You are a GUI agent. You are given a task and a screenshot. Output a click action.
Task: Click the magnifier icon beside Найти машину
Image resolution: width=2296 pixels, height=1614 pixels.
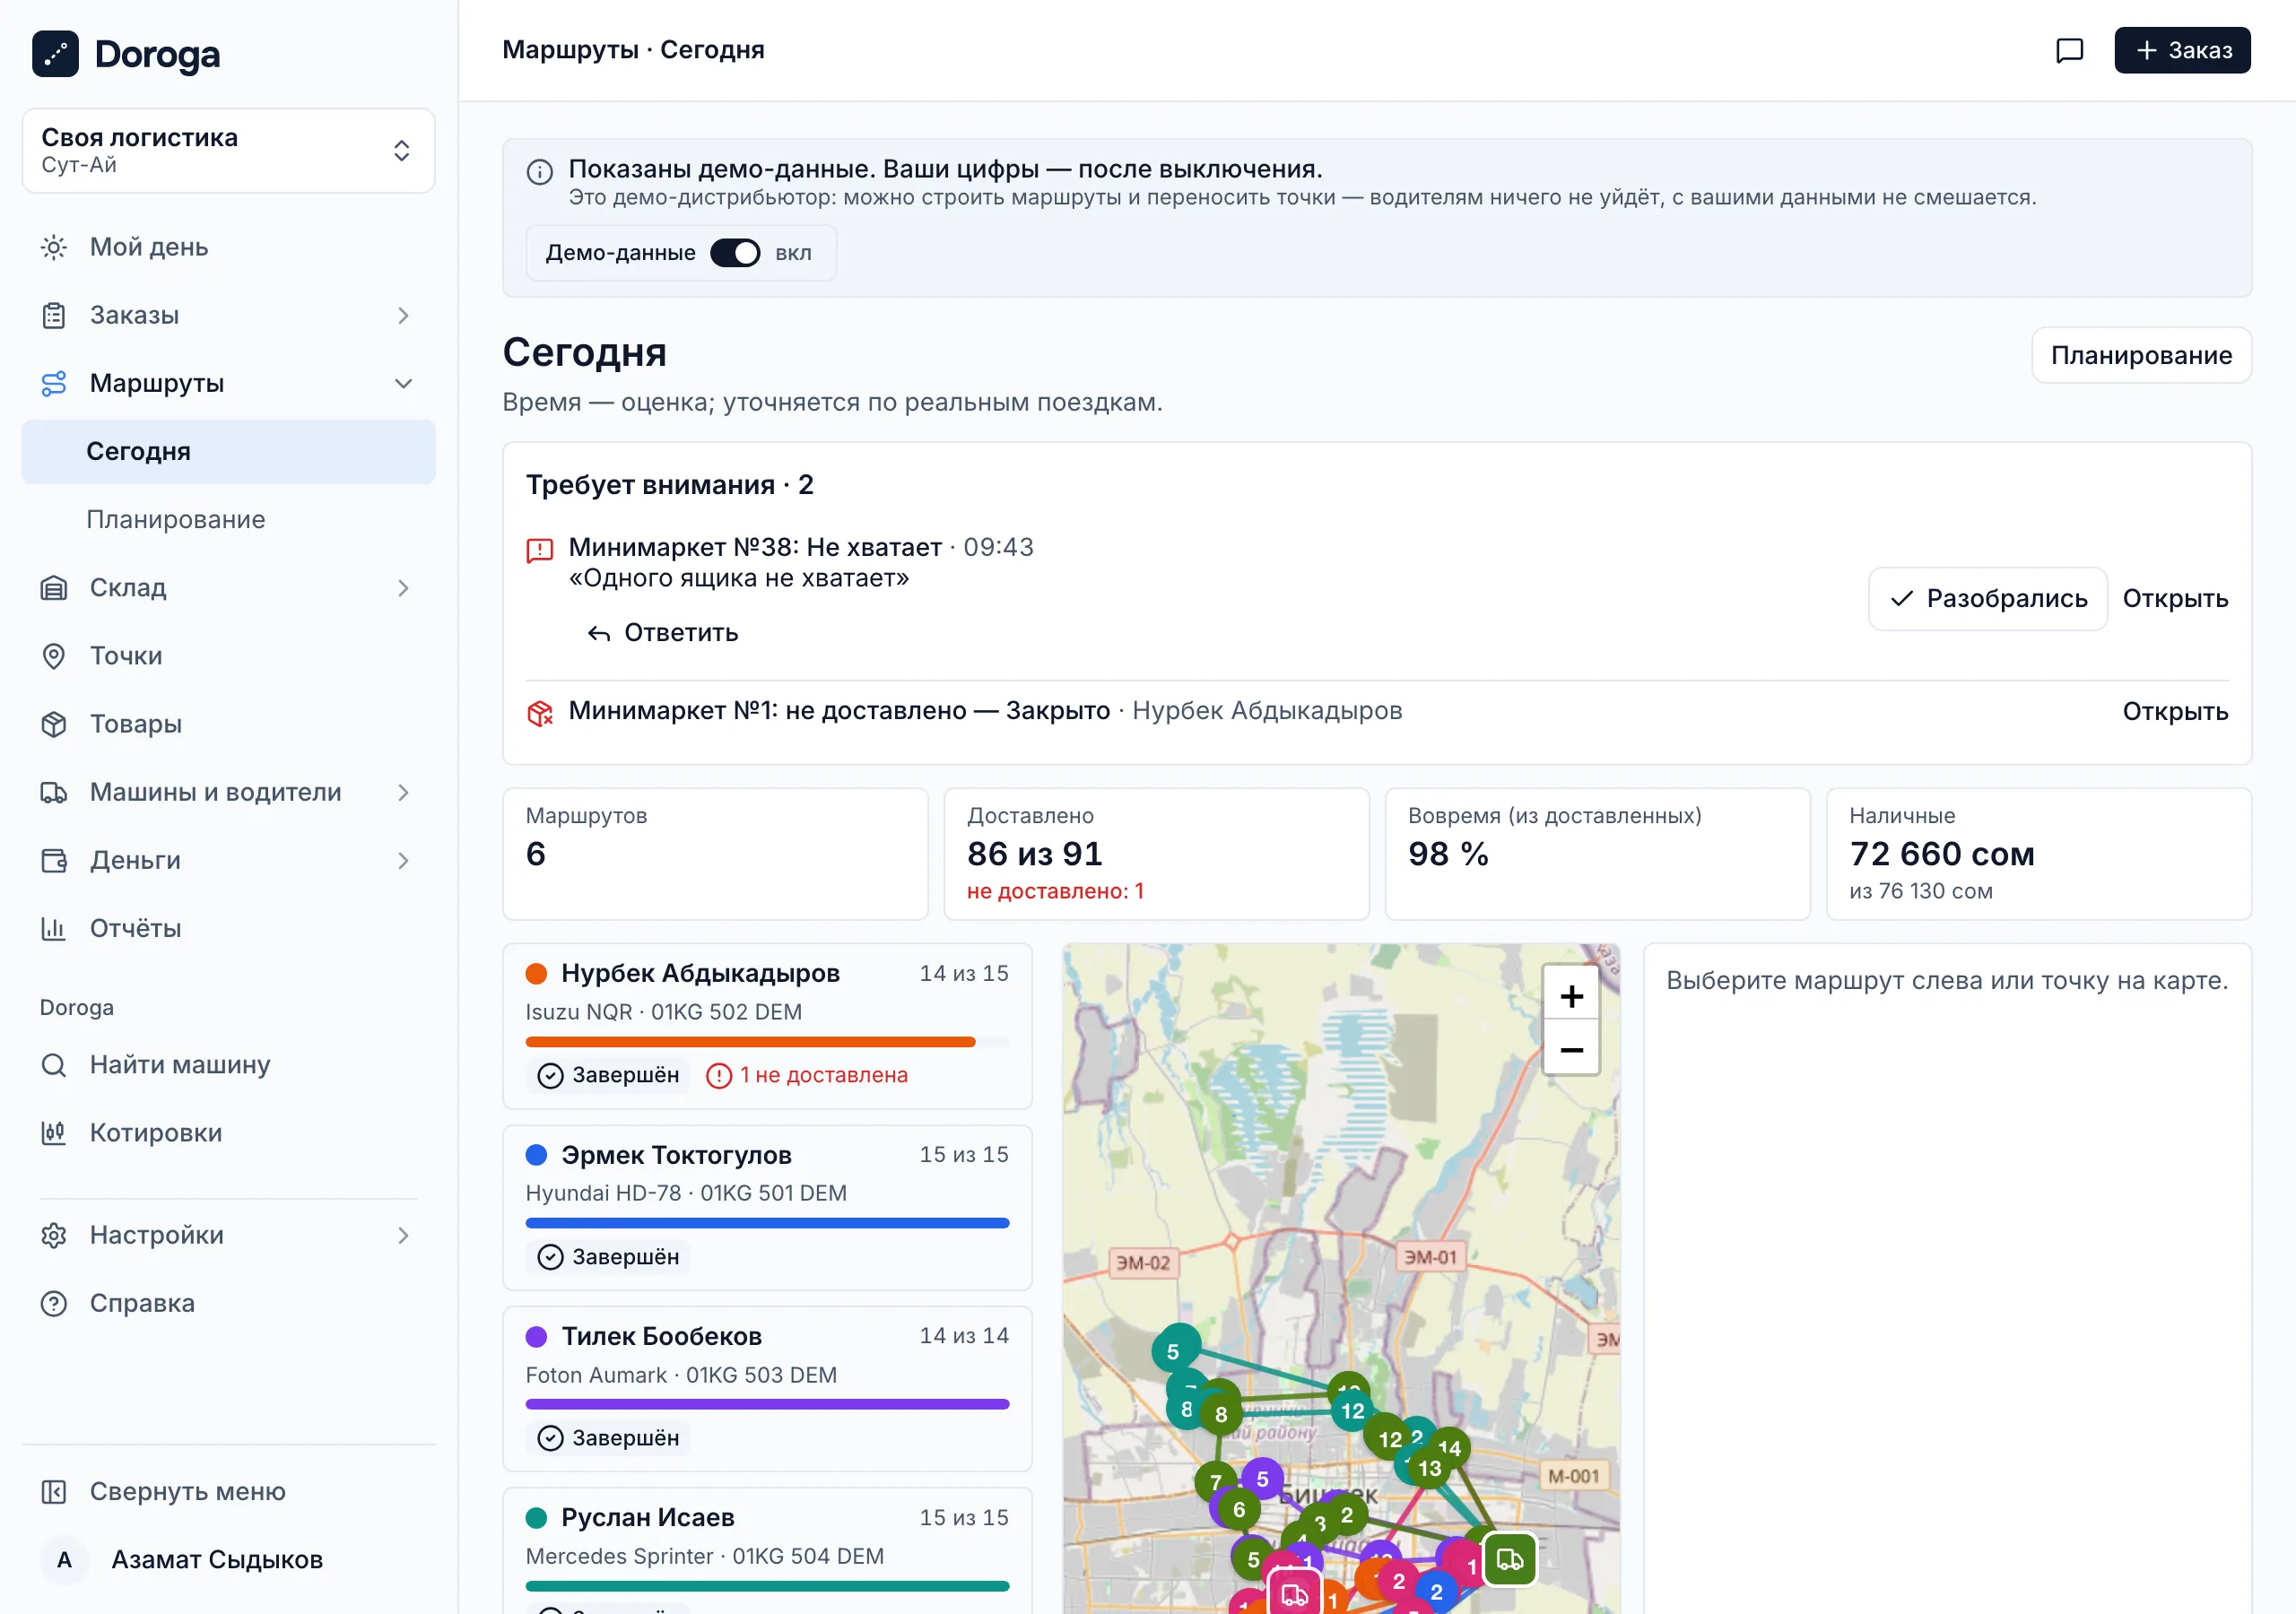(54, 1065)
